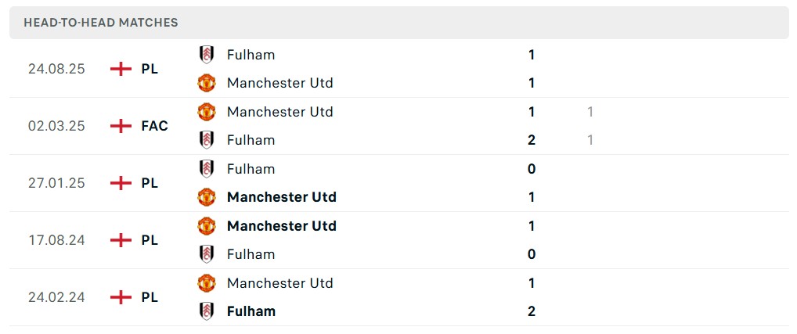This screenshot has width=797, height=334.
Task: Click Manchester Utd crest in 02.03.25 match
Action: point(207,112)
